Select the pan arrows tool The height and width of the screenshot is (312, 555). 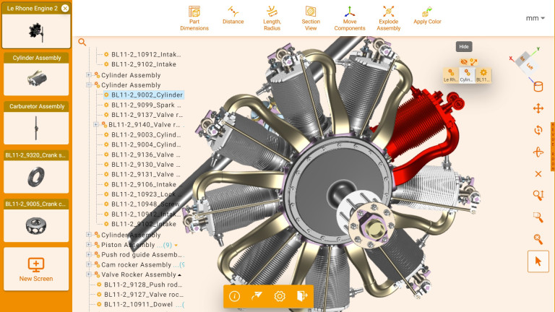(538, 108)
